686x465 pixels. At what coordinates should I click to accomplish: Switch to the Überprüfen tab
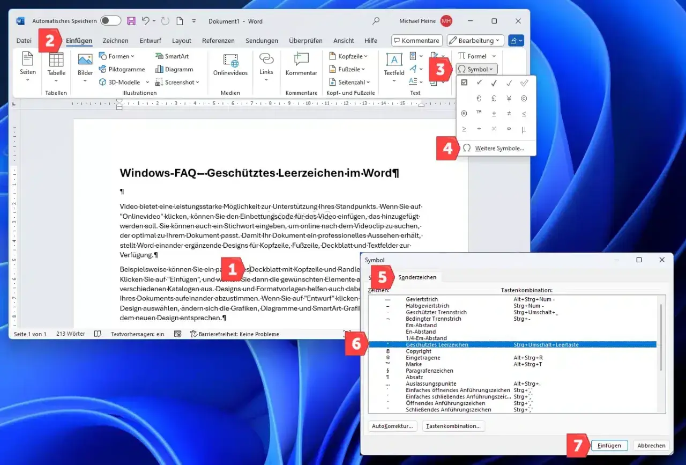[305, 40]
